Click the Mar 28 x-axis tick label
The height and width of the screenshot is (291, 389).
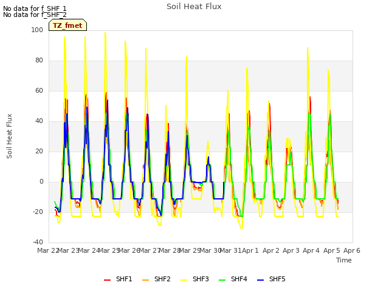[x=170, y=250]
